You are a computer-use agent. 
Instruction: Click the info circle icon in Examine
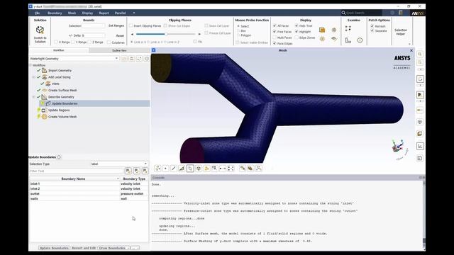[x=360, y=40]
